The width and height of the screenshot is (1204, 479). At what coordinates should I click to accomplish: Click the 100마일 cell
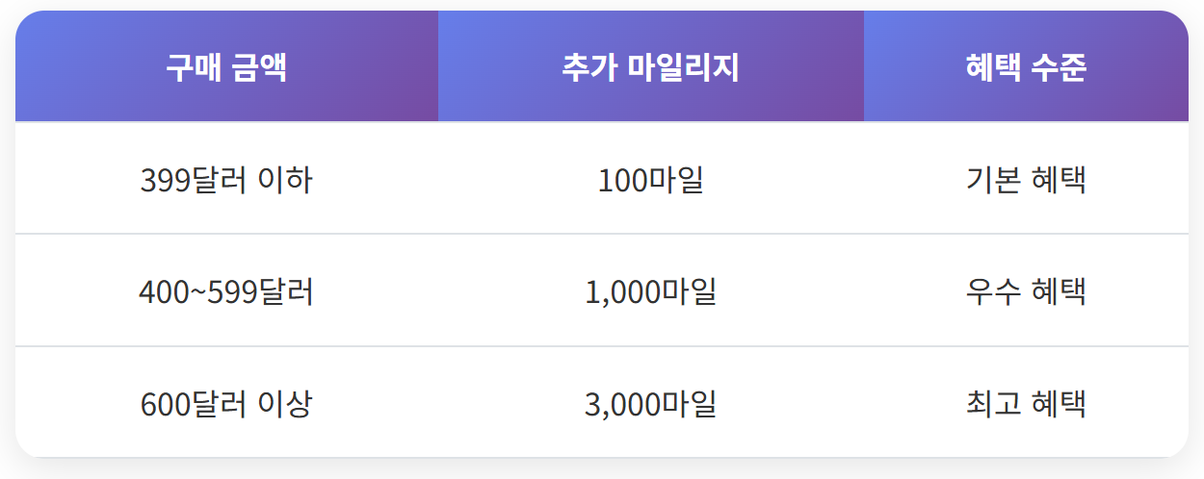pyautogui.click(x=651, y=179)
